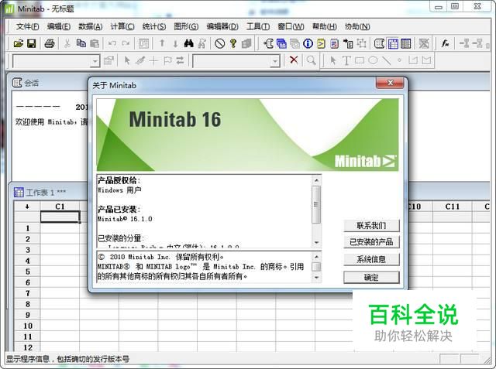
Task: Open the 协助(N) menu
Action: coord(357,26)
